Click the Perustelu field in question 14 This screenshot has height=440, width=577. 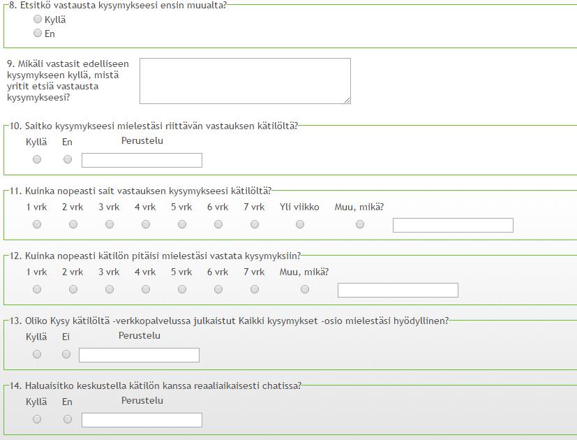[142, 420]
